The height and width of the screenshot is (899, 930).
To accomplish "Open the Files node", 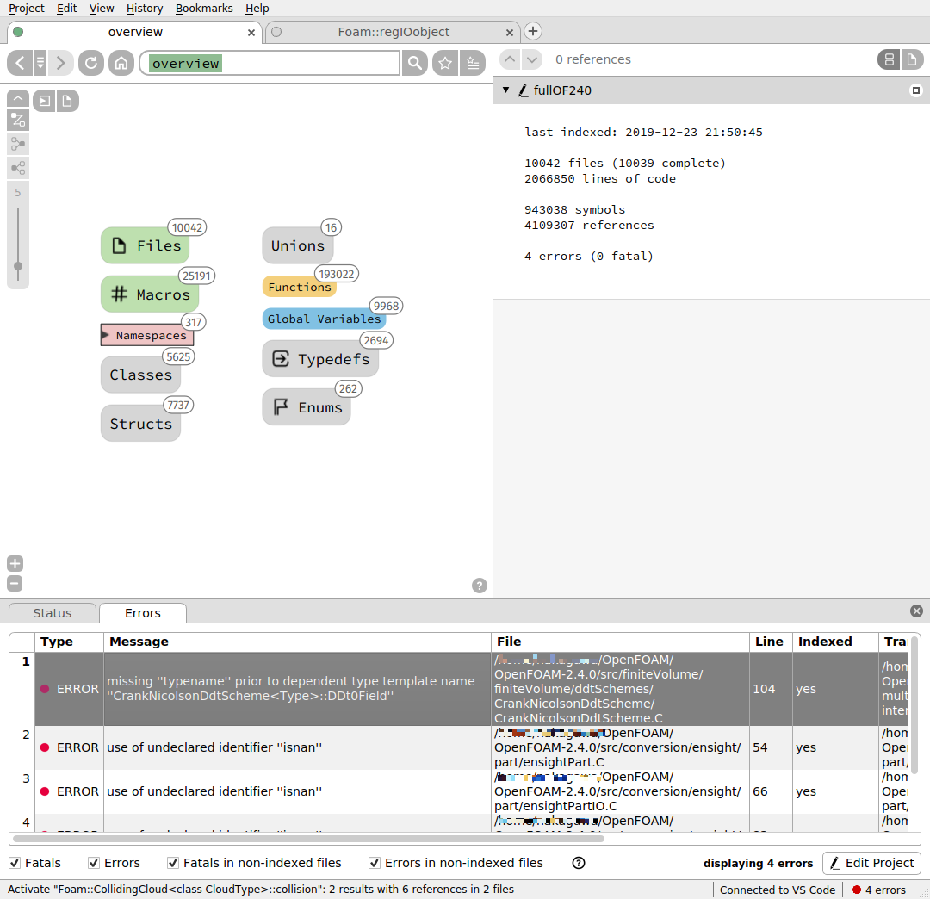I will tap(146, 245).
